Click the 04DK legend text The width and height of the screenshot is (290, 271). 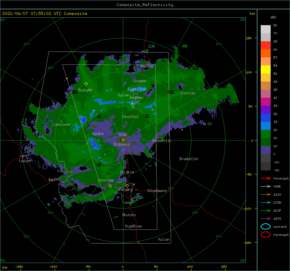pos(277,187)
